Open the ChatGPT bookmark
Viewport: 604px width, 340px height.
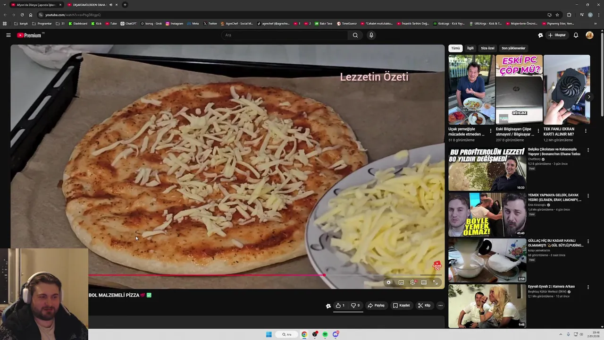[x=128, y=23]
